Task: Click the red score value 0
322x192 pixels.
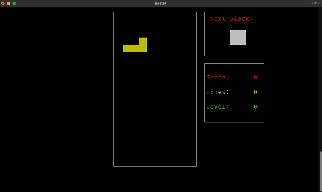Action: click(x=255, y=77)
